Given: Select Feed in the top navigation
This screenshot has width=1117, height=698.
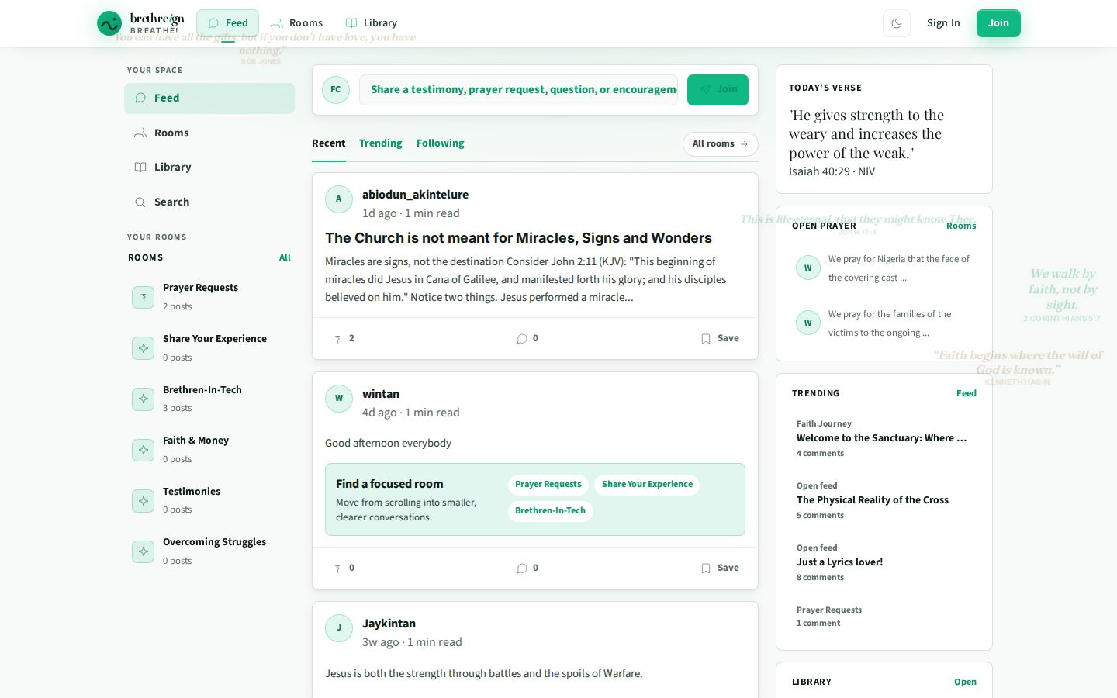Looking at the screenshot, I should pos(228,23).
